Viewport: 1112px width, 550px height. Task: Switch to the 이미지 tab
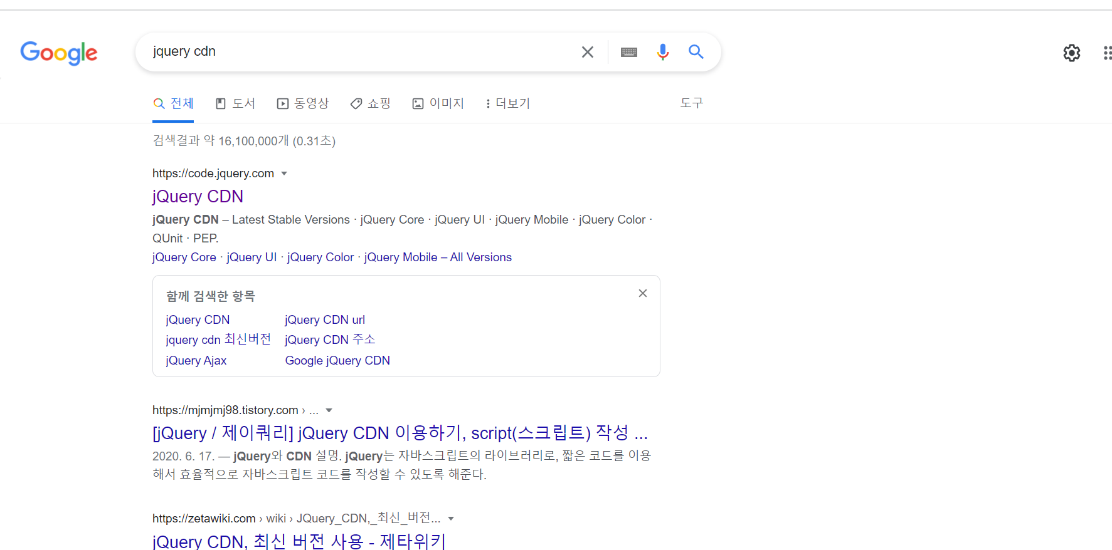(x=438, y=103)
